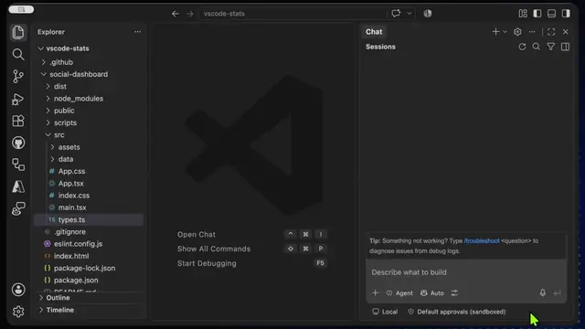
Task: Open Default approvals (sandboxed) setting
Action: [457, 312]
